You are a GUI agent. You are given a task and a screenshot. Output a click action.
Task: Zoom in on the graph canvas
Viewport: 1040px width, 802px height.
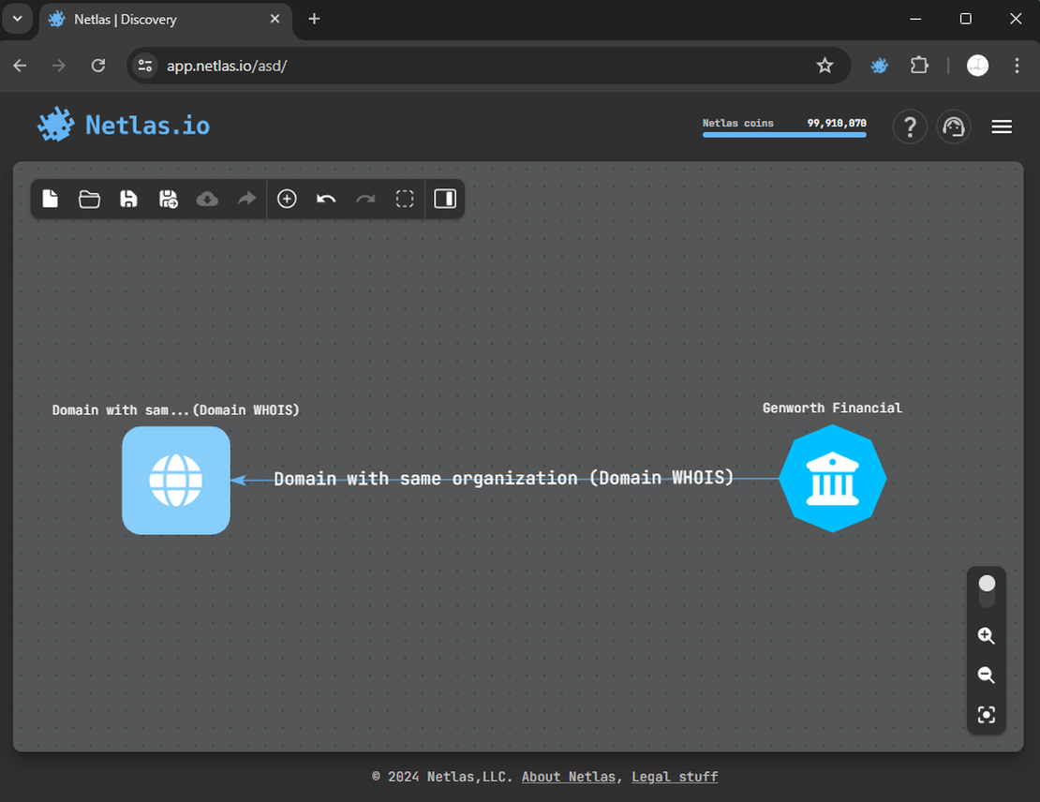tap(986, 635)
